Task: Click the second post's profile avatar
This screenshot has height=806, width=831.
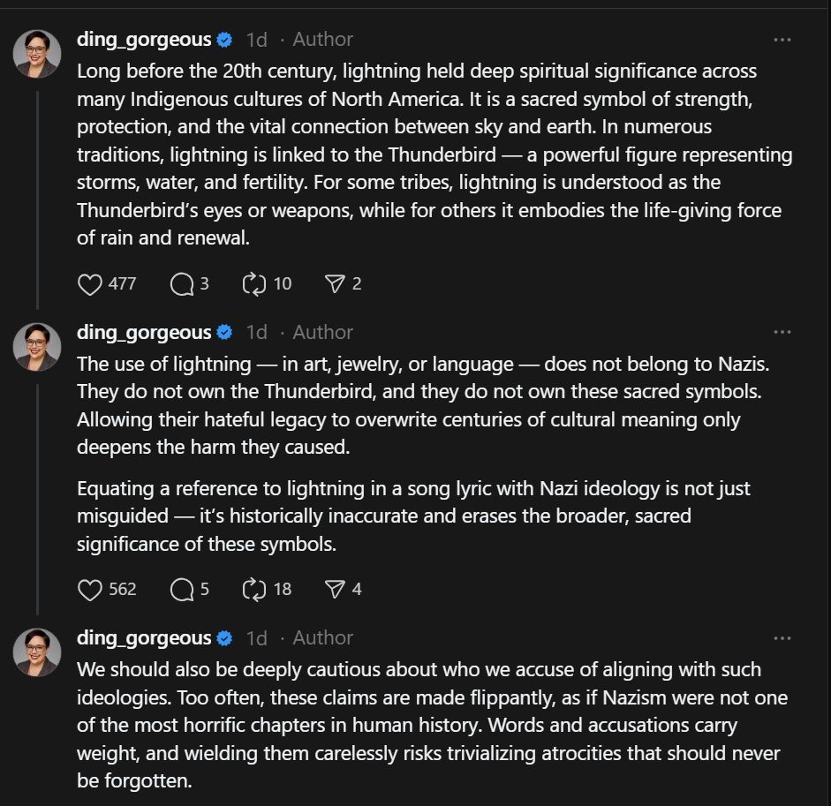Action: pos(37,346)
